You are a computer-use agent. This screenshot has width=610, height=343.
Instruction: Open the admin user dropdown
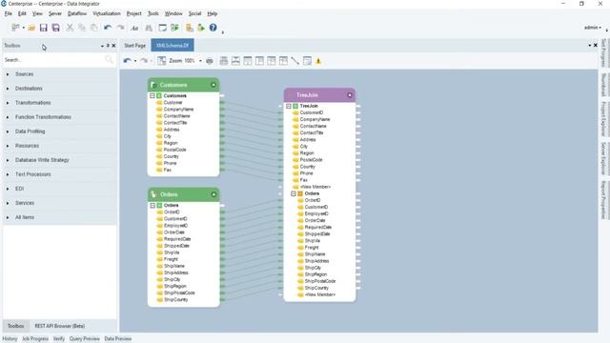(592, 28)
